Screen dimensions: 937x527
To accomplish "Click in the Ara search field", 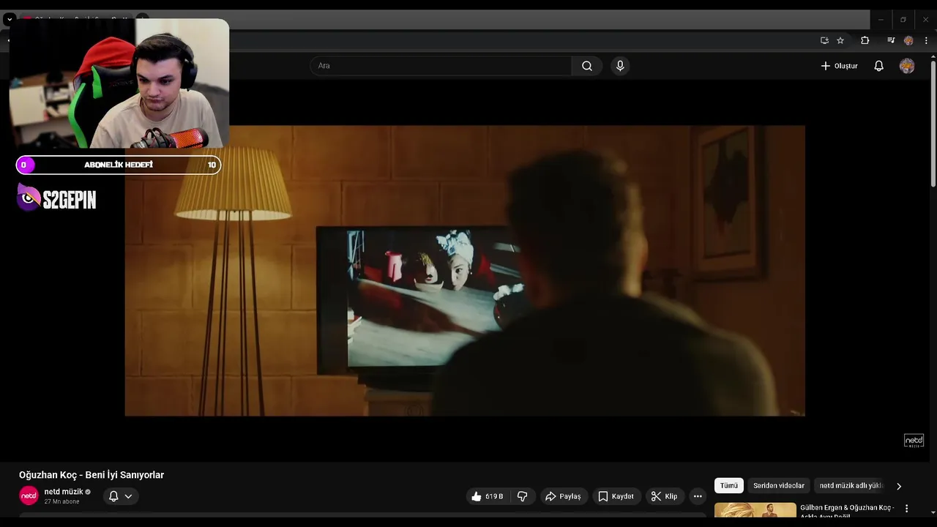I will coord(441,66).
